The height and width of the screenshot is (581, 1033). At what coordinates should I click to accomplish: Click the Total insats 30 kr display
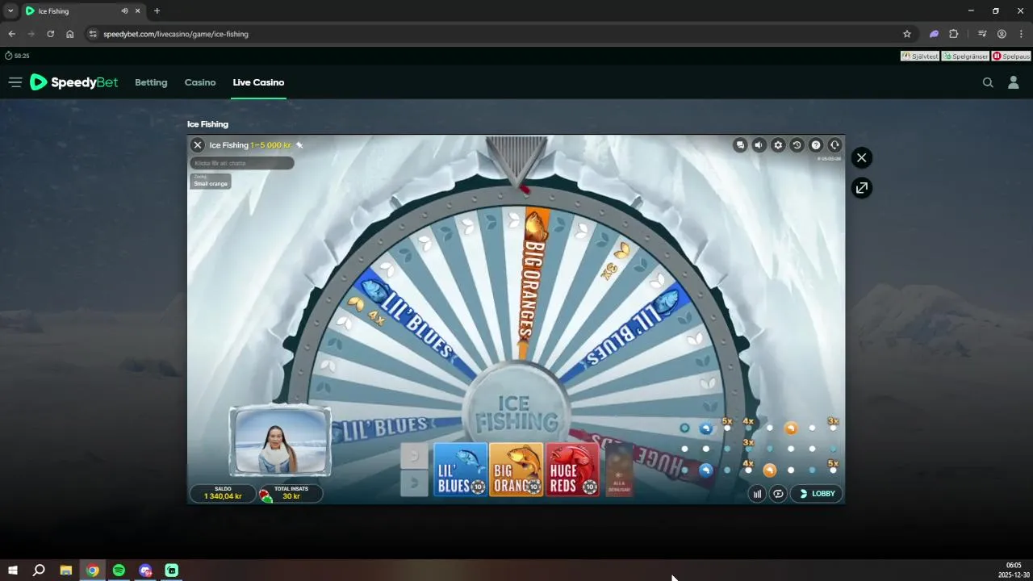tap(291, 493)
